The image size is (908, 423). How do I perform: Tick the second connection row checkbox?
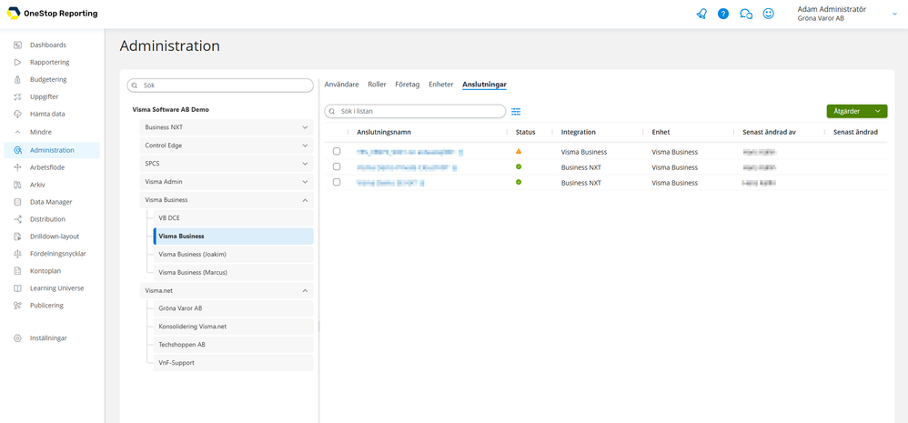337,167
